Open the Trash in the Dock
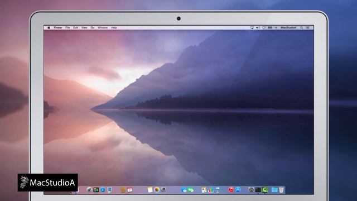This screenshot has width=357, height=201. click(x=281, y=190)
